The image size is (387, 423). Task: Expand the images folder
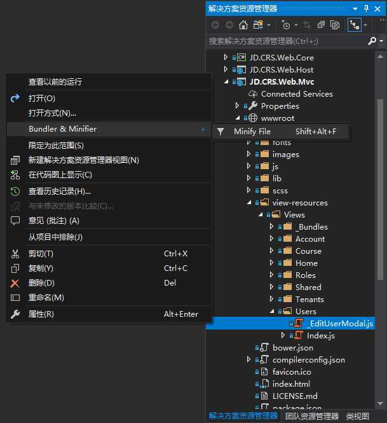248,154
